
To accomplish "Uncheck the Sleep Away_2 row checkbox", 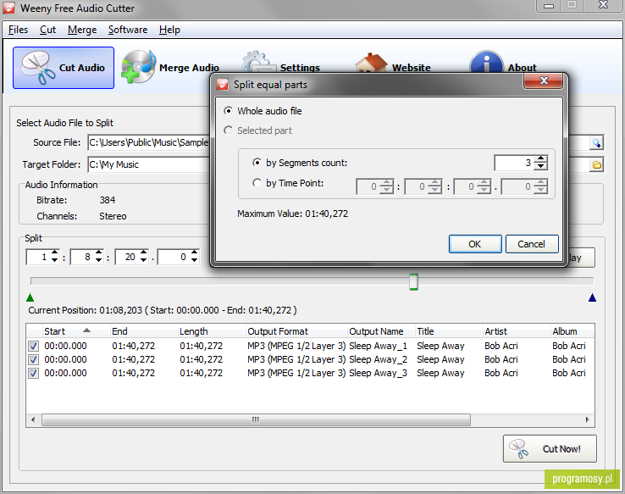I will point(34,359).
